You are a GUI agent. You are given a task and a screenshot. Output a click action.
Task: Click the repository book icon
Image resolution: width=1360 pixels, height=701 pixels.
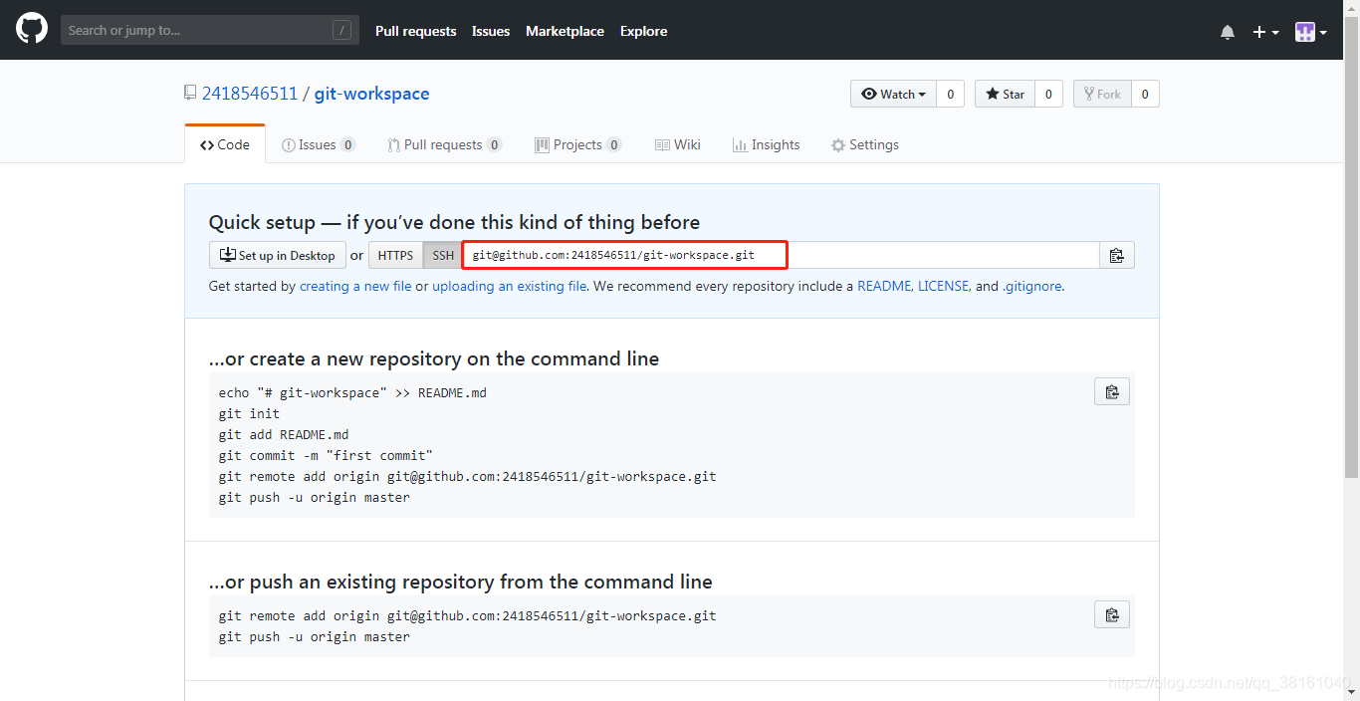pyautogui.click(x=190, y=93)
